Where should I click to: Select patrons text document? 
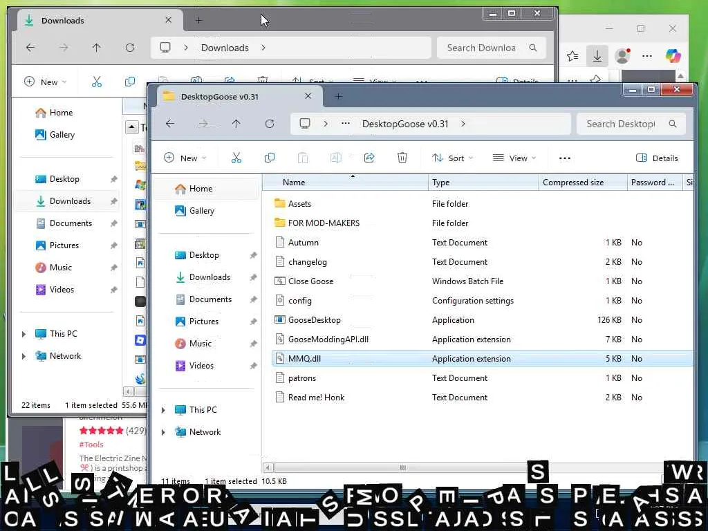295,378
